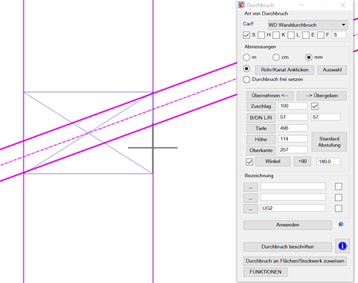Enable the checkbox in the UG2 row
Screen dimensions: 358x283
click(338, 208)
